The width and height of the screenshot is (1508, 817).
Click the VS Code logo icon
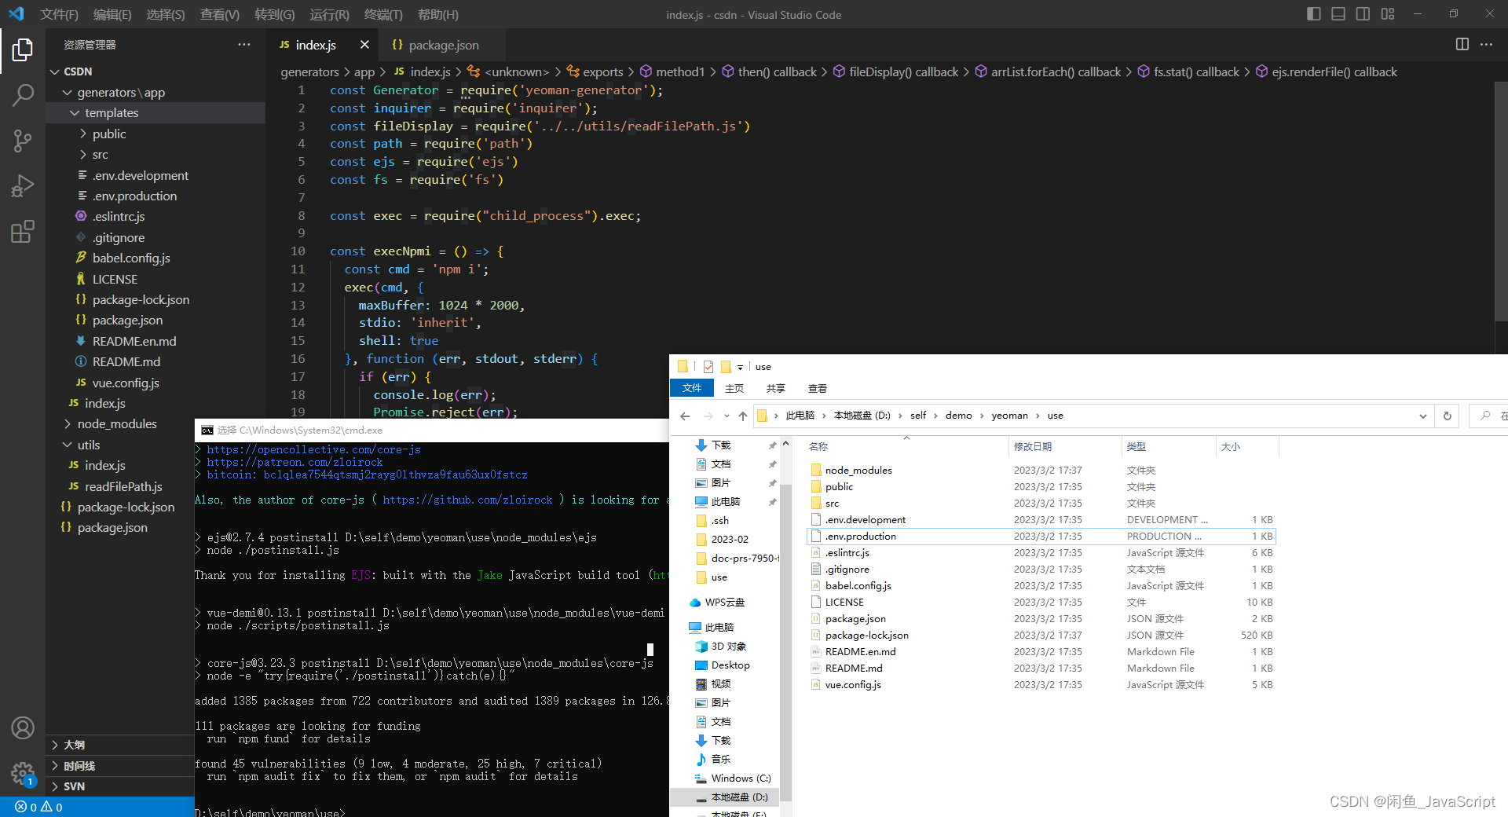click(x=16, y=14)
